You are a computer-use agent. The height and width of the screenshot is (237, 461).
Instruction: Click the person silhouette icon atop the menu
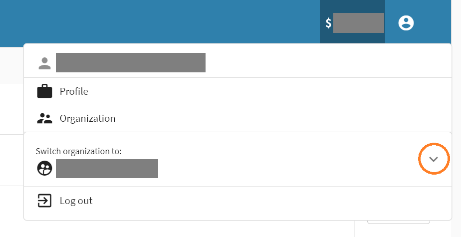click(45, 63)
